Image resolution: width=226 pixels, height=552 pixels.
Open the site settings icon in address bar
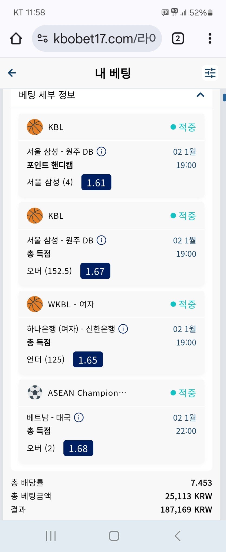click(x=42, y=38)
